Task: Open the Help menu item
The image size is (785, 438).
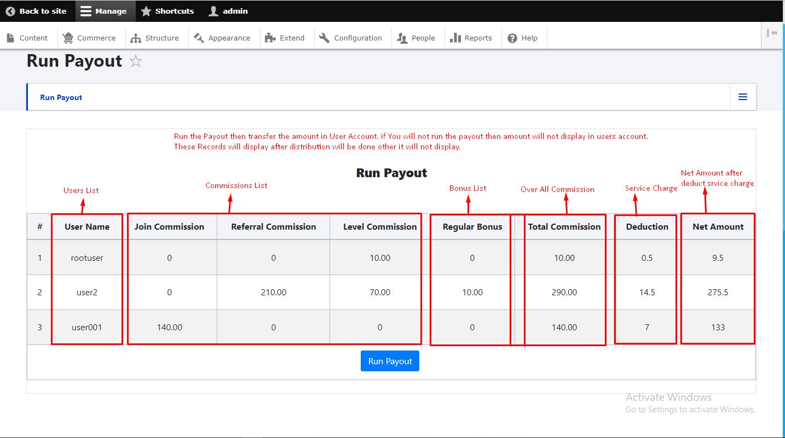Action: click(x=523, y=38)
